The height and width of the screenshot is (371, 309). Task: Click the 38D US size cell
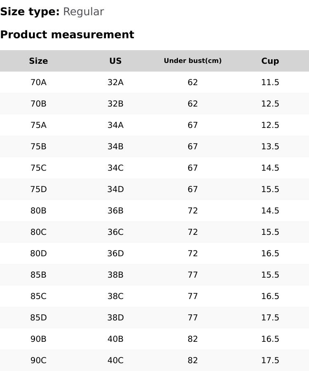click(x=115, y=318)
